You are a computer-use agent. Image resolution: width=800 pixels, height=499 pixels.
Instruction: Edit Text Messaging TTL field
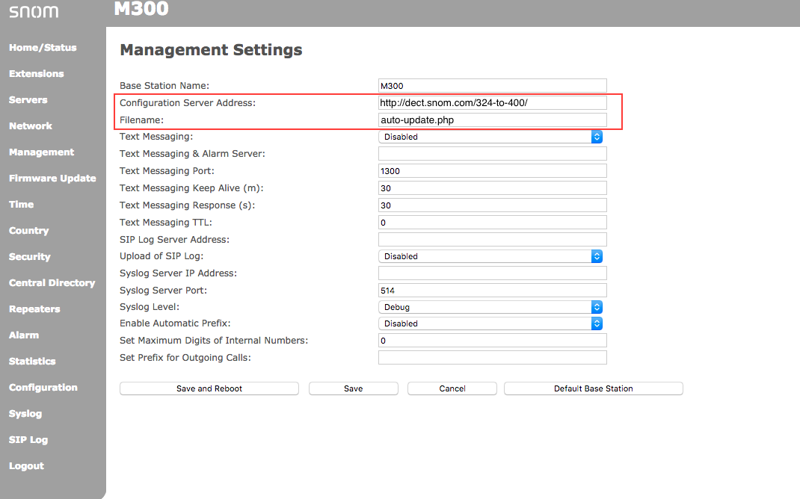493,222
